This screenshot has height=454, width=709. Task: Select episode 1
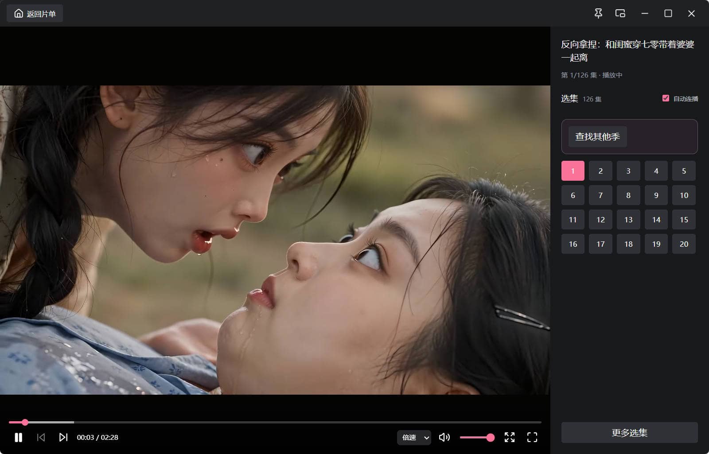click(573, 171)
